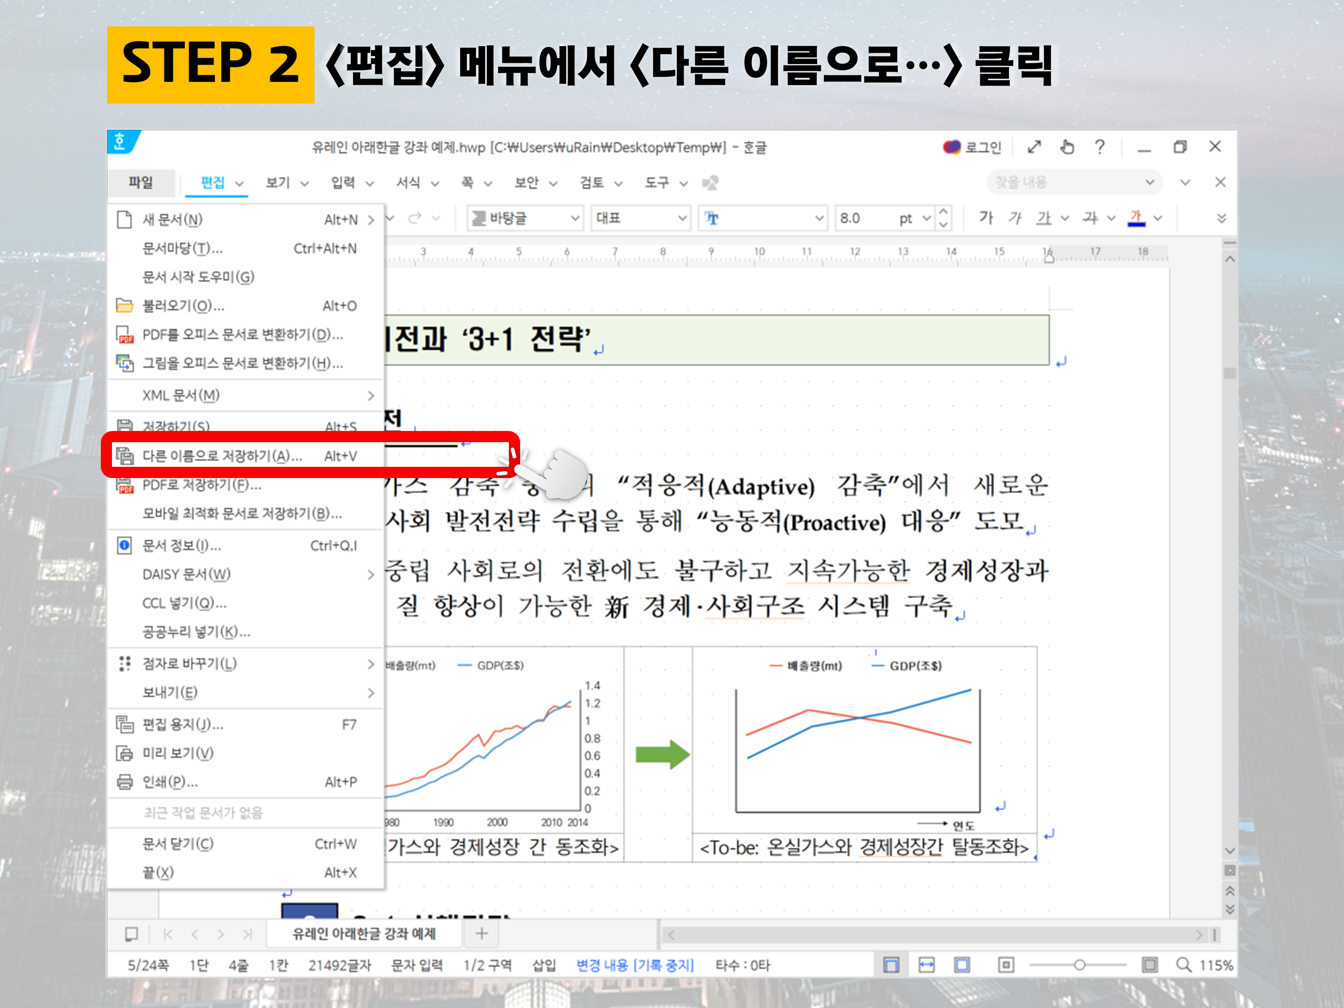Click the 미리 보기 icon
This screenshot has height=1008, width=1344.
[x=125, y=754]
